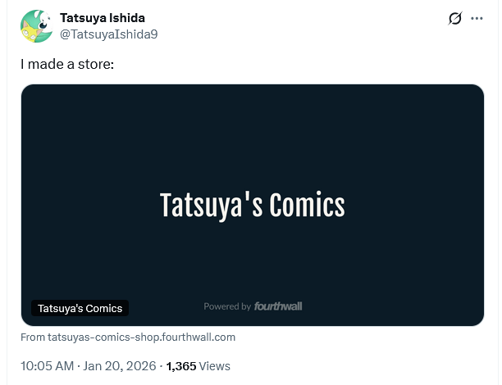Click the Powered by text in card
Viewport: 502px width, 385px height.
click(227, 306)
